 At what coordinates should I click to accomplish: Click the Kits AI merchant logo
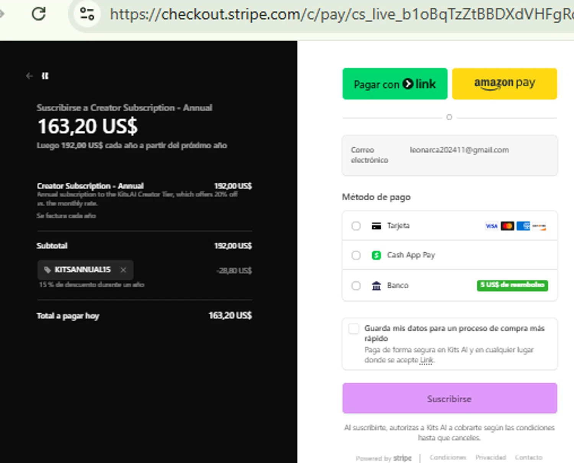(x=45, y=76)
